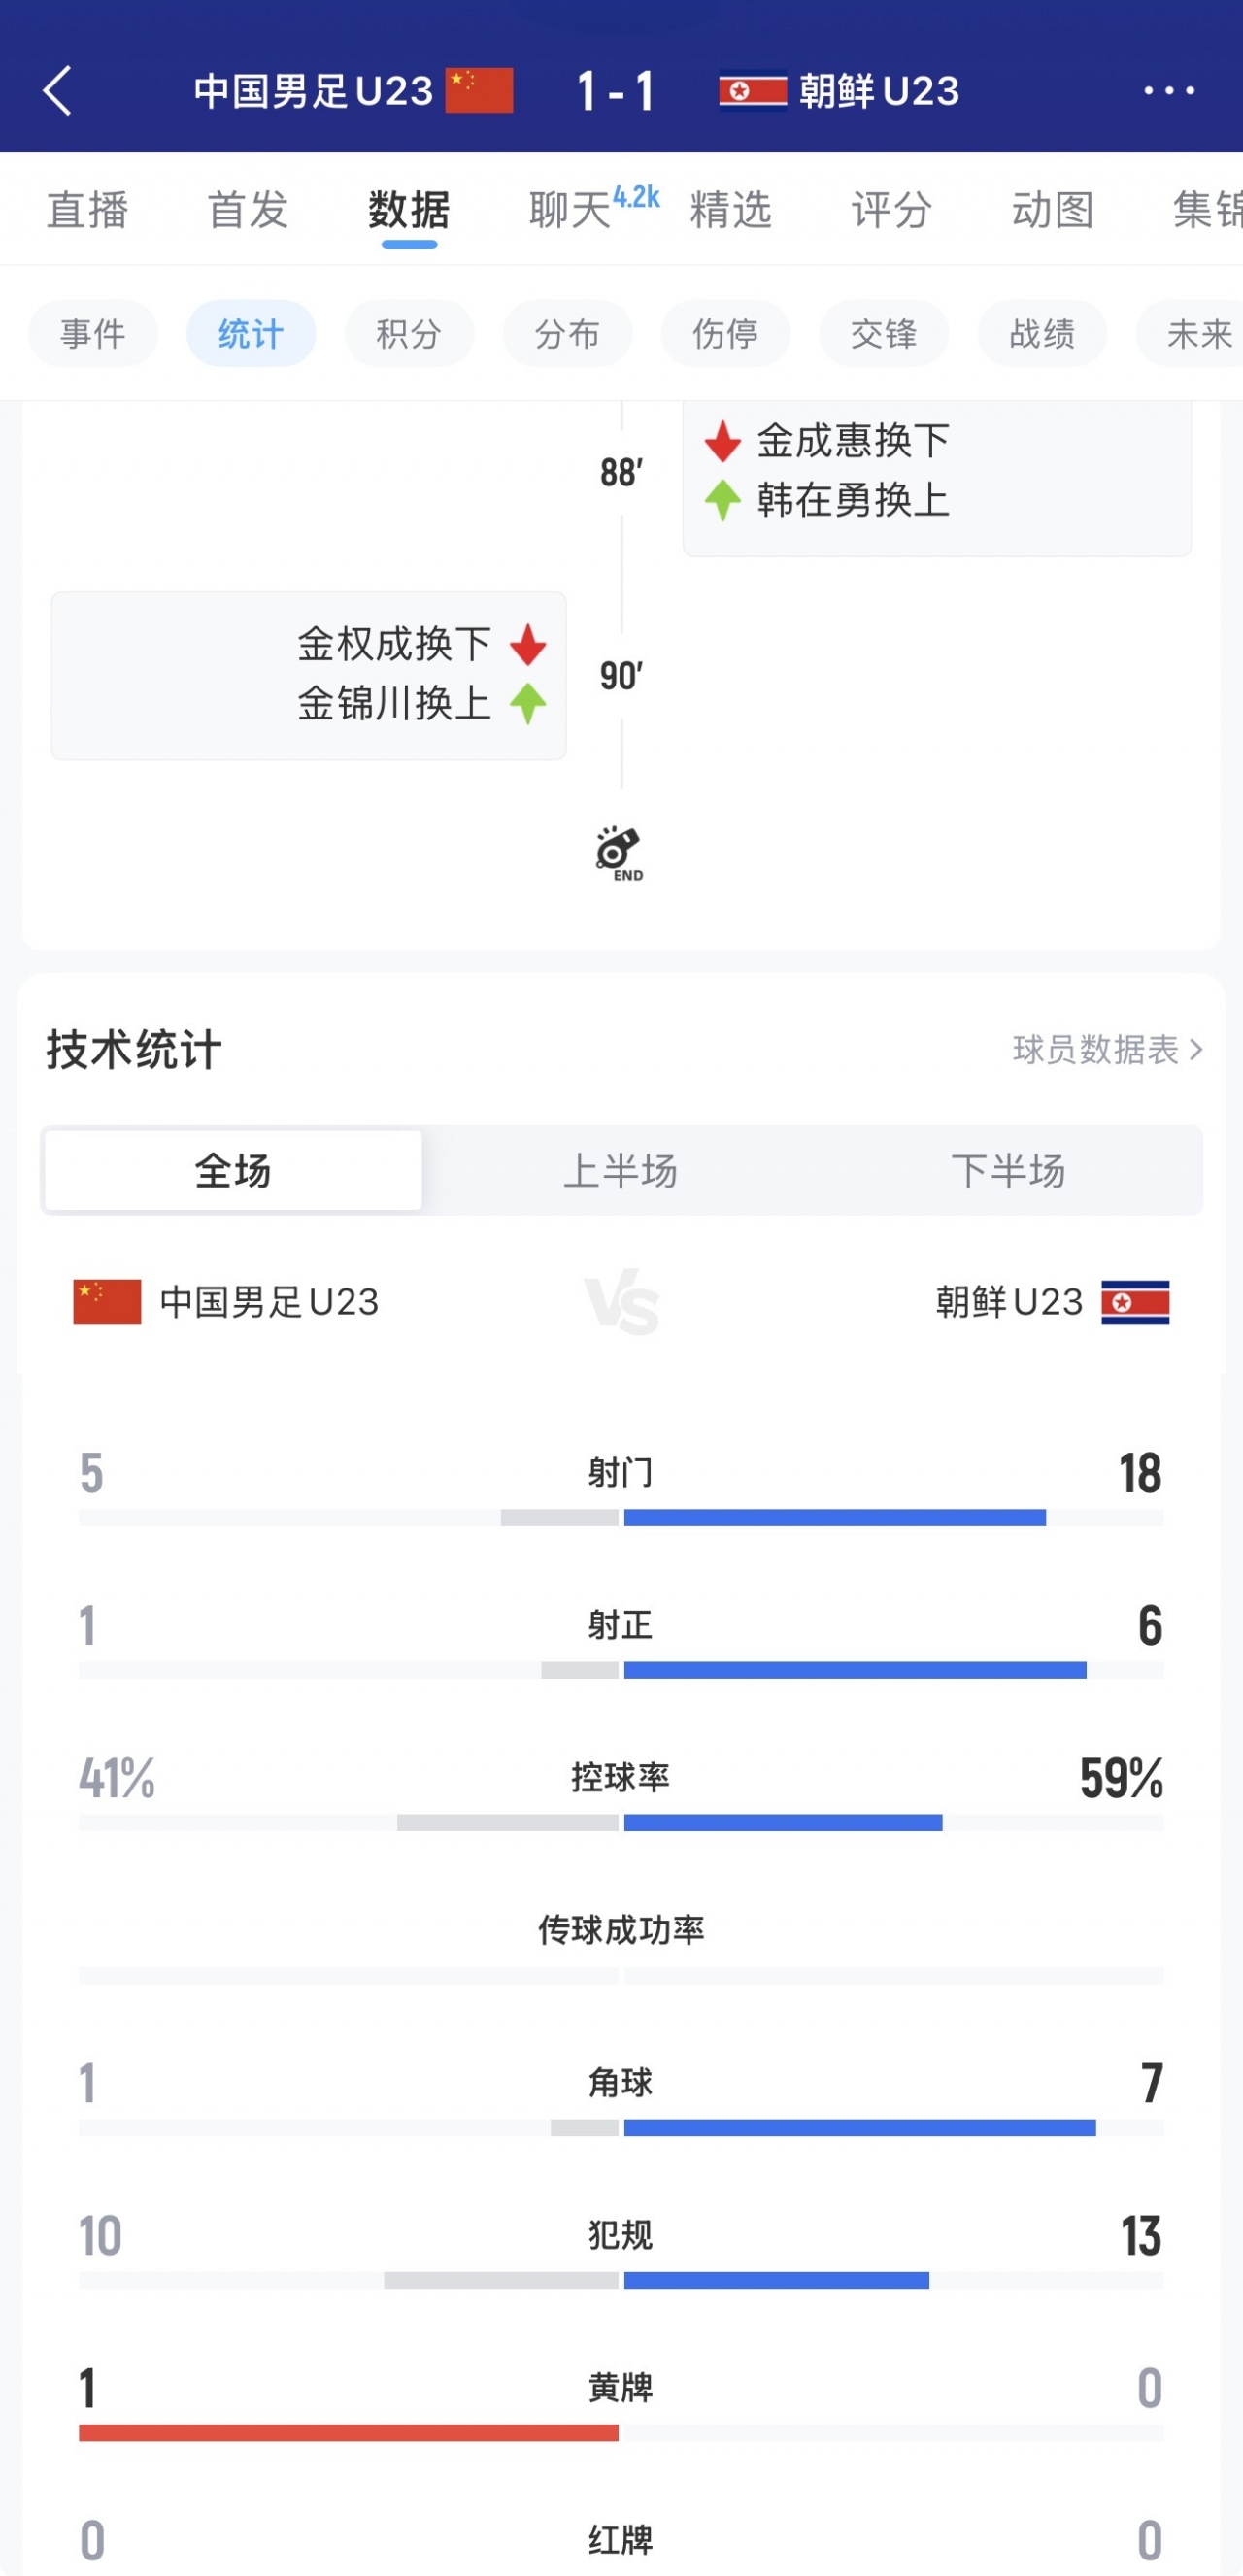Image resolution: width=1243 pixels, height=2576 pixels.
Task: Switch stats to 上半场 first half
Action: click(x=620, y=1170)
